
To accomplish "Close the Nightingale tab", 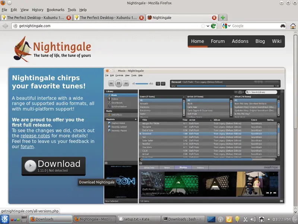I will click(x=214, y=18).
